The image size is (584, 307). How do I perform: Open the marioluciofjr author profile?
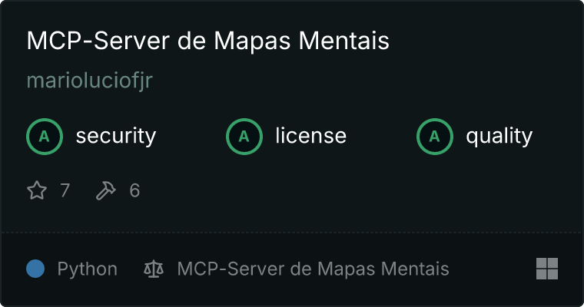90,81
